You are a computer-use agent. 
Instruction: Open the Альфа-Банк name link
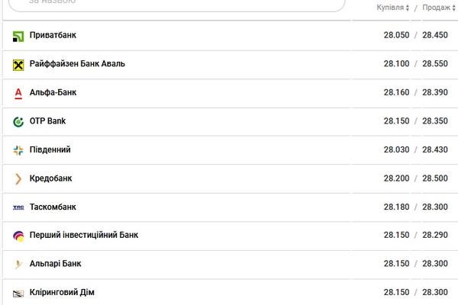click(53, 92)
